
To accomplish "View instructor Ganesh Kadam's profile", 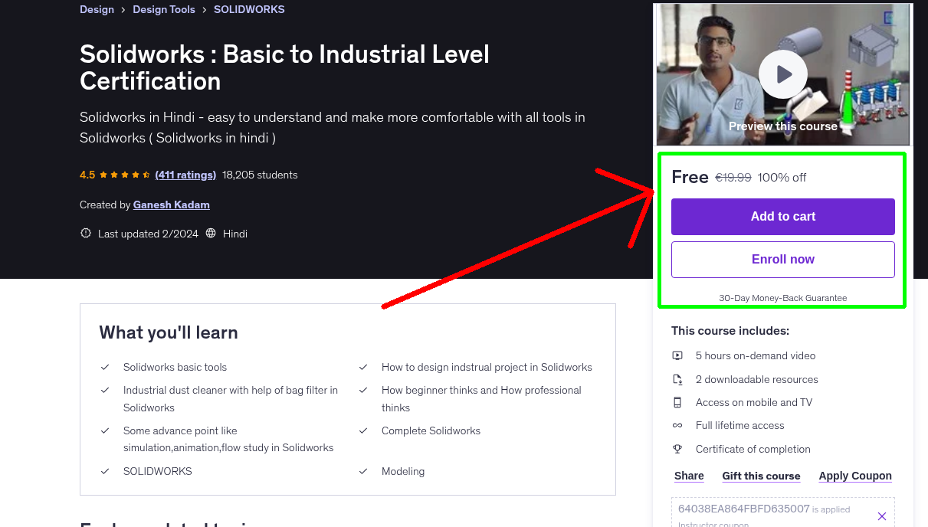I will click(x=171, y=205).
